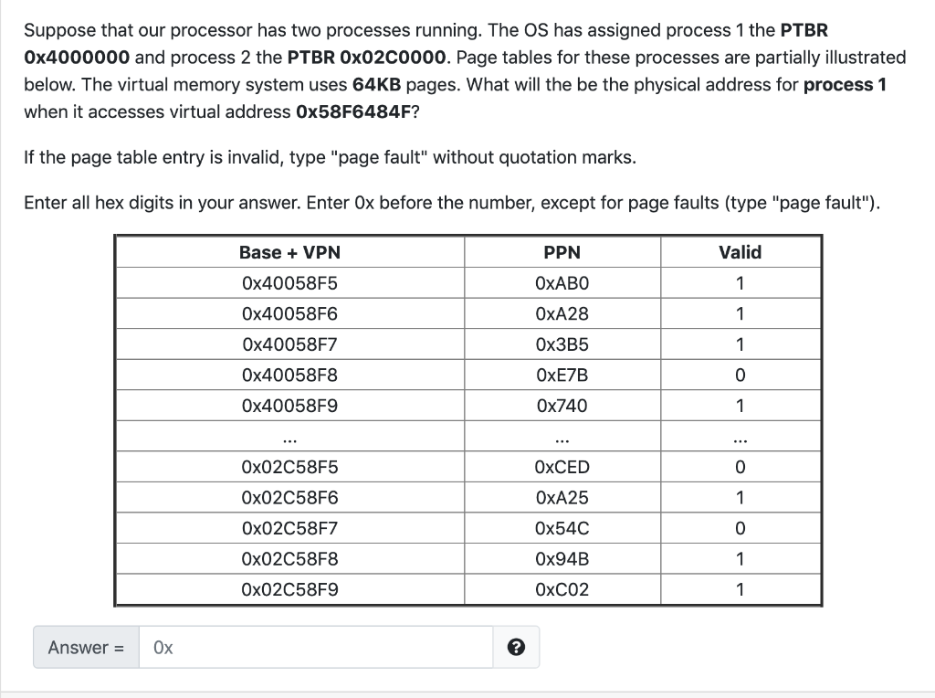Click the Valid value 0 for 0x02C58F5

coord(740,467)
